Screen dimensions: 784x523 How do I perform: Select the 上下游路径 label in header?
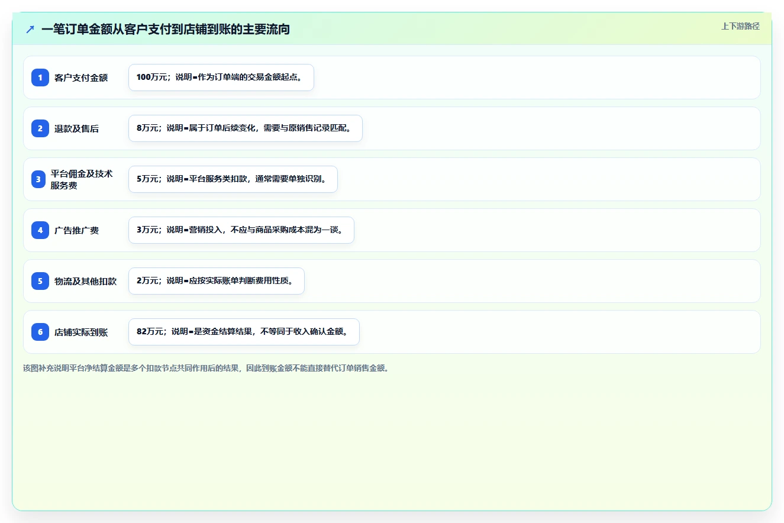(740, 26)
